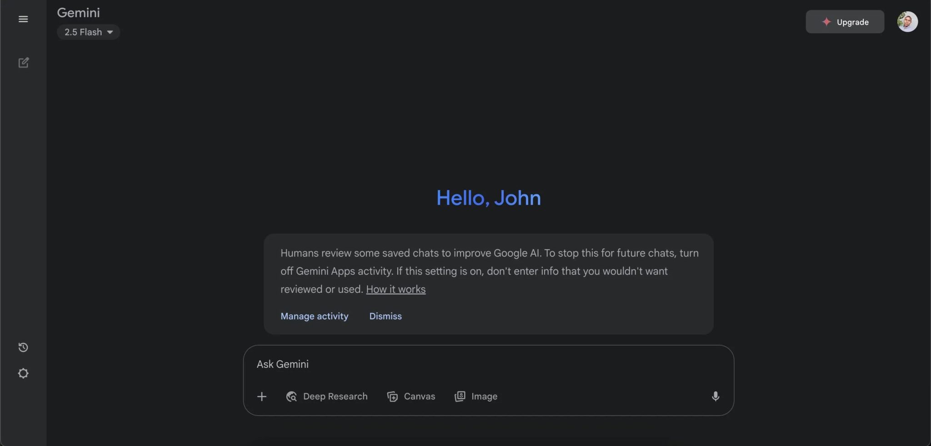
Task: Open the file attachment plus icon
Action: pos(262,396)
